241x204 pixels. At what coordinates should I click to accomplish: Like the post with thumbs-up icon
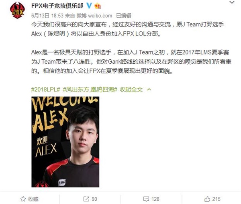[207, 199]
